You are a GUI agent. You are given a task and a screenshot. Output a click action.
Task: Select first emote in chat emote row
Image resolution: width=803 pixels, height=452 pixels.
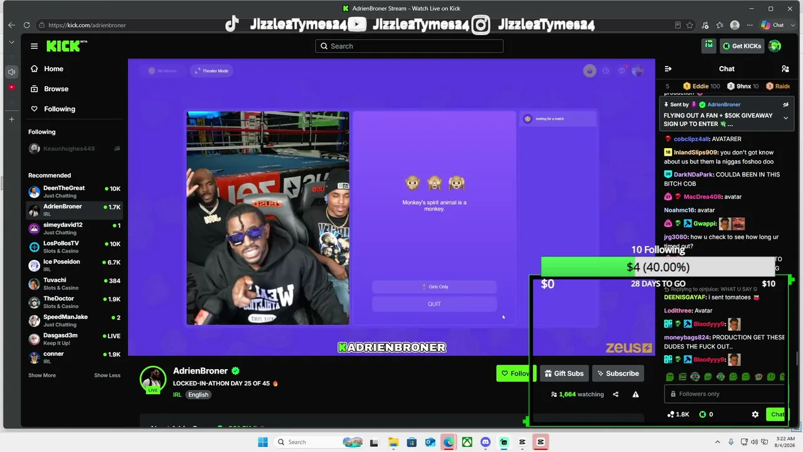point(670,377)
